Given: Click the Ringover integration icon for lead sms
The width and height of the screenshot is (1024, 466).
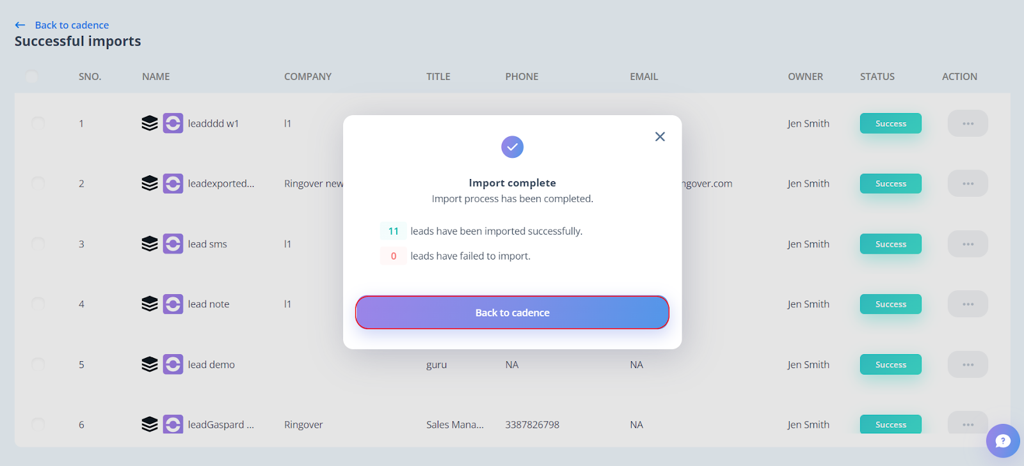Looking at the screenshot, I should [x=173, y=244].
